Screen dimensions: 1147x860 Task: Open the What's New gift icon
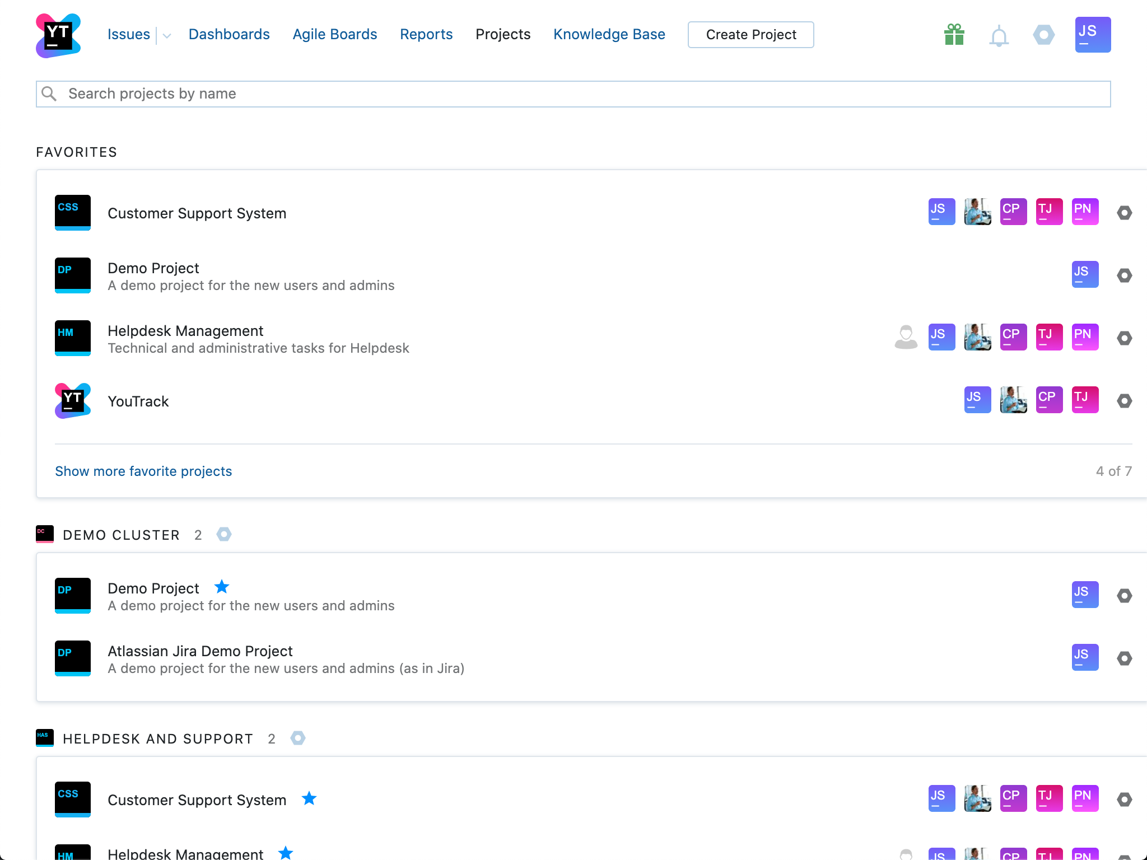pos(954,35)
